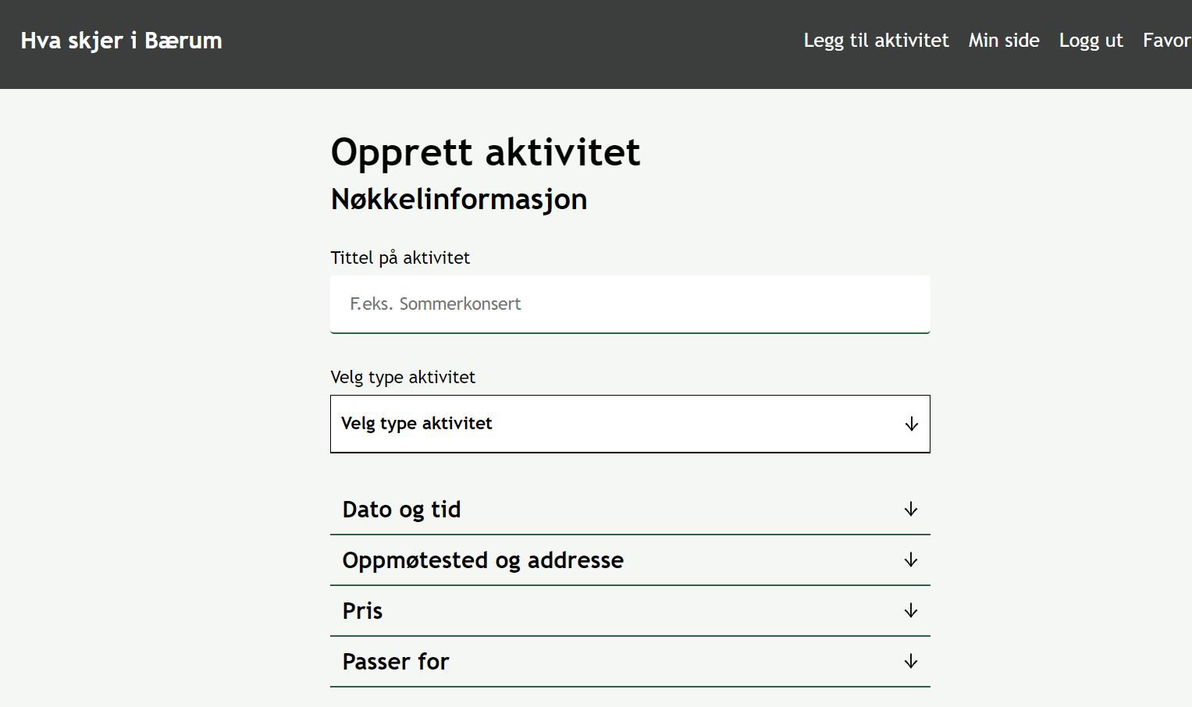The height and width of the screenshot is (707, 1192).
Task: Click the 'Hva skjer i Bærum' site title
Action: click(121, 41)
